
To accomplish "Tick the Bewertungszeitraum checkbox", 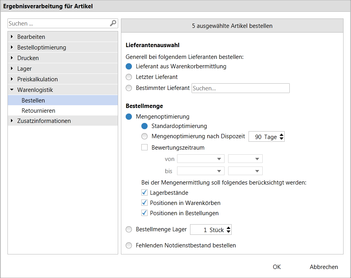I will click(x=144, y=147).
